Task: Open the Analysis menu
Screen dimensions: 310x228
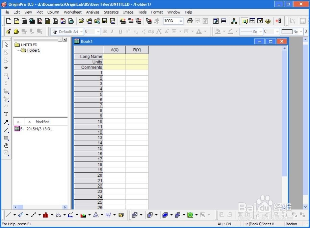Action: pyautogui.click(x=93, y=12)
